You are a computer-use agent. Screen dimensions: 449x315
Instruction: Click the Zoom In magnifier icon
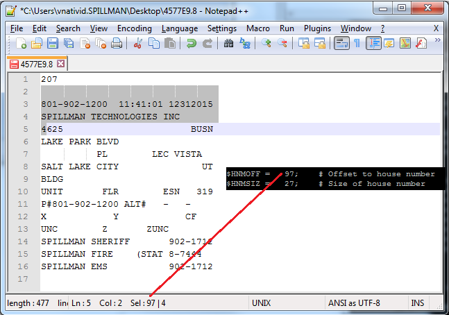266,44
